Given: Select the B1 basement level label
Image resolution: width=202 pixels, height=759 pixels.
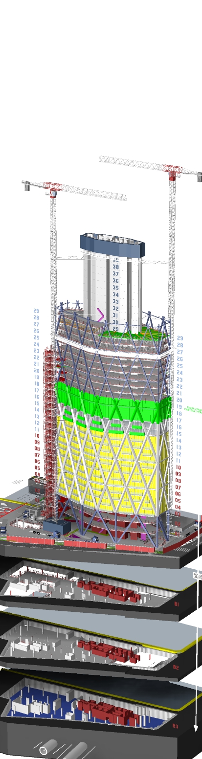Looking at the screenshot, I should 178,603.
